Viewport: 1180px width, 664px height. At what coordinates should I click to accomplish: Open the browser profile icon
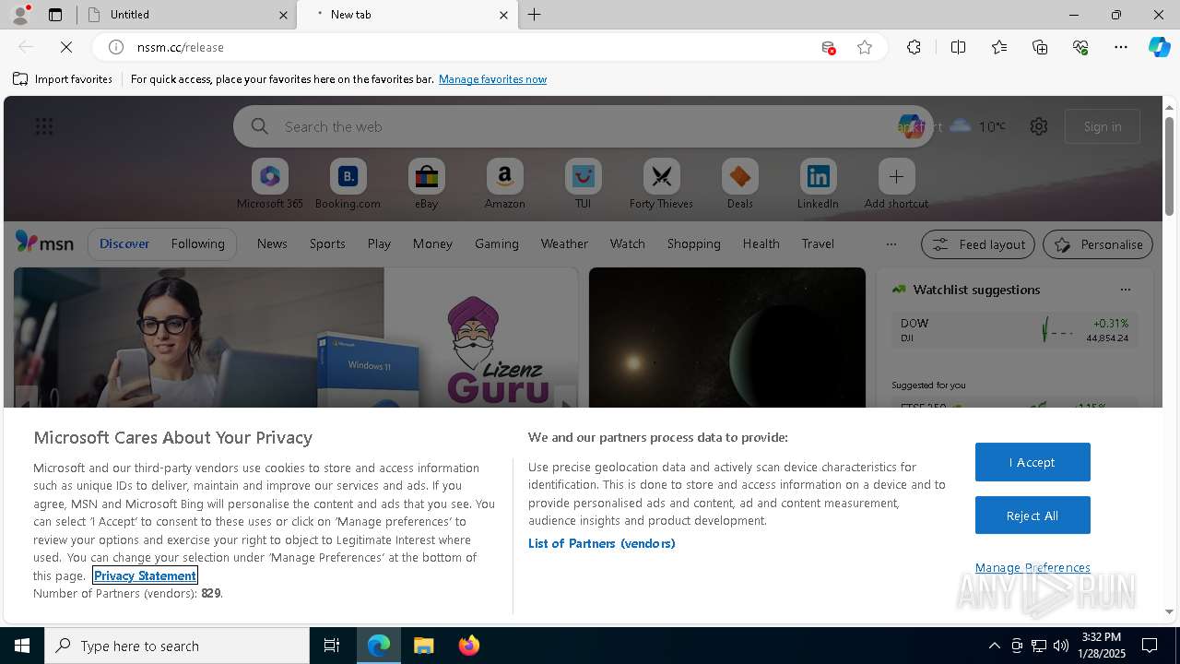pos(20,14)
